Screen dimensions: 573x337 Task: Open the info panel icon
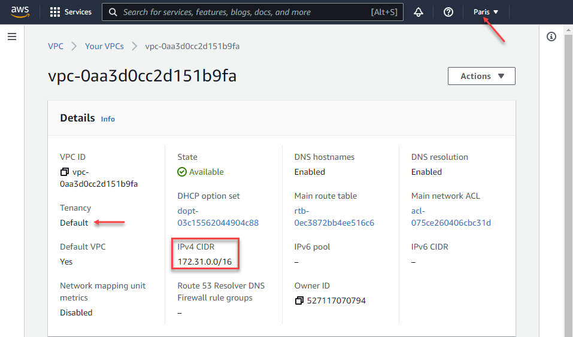tap(551, 37)
